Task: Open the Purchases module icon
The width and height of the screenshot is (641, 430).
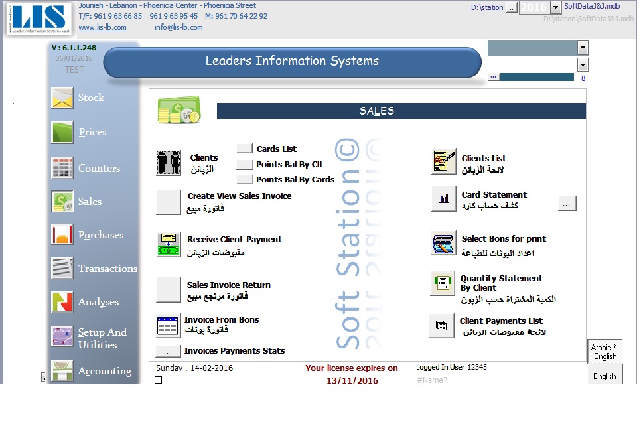Action: (x=62, y=234)
